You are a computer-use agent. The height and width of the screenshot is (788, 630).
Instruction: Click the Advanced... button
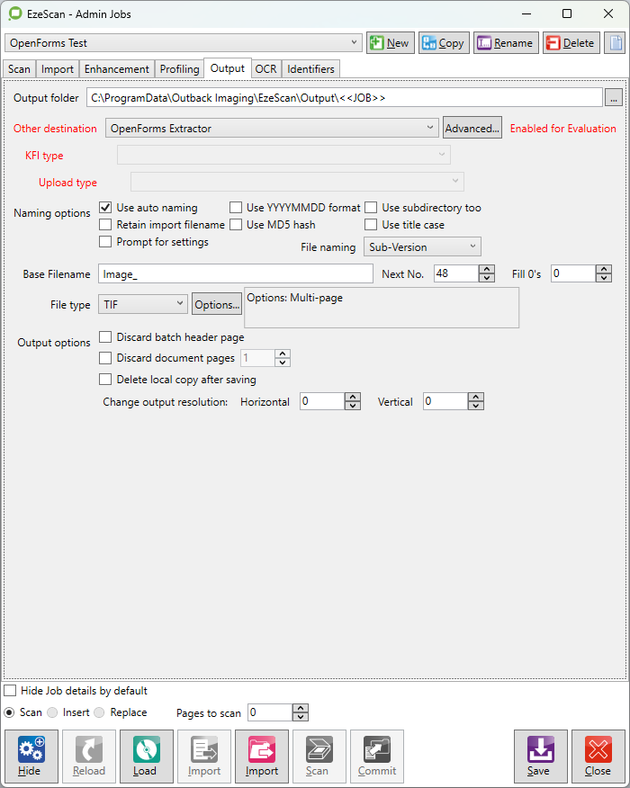[472, 129]
